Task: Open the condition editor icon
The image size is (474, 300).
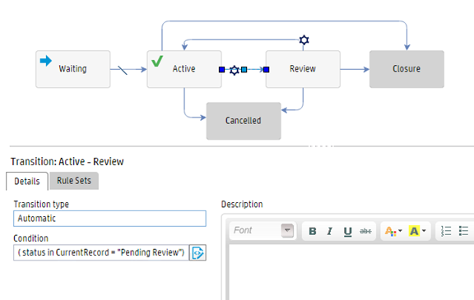Action: click(x=197, y=252)
